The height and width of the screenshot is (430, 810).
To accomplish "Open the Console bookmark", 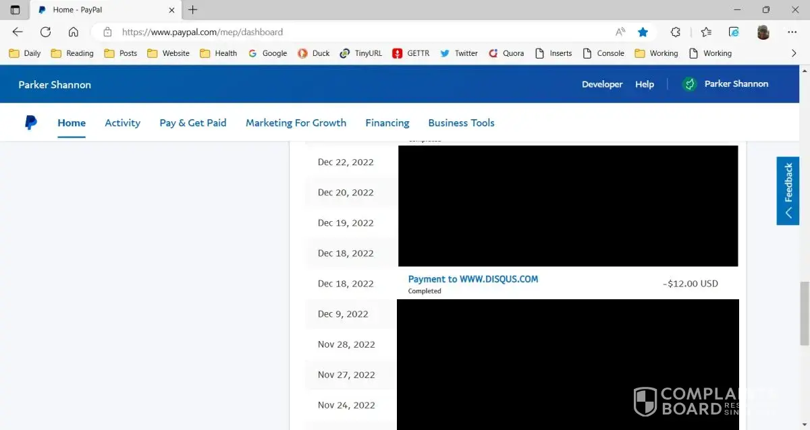I will point(603,53).
